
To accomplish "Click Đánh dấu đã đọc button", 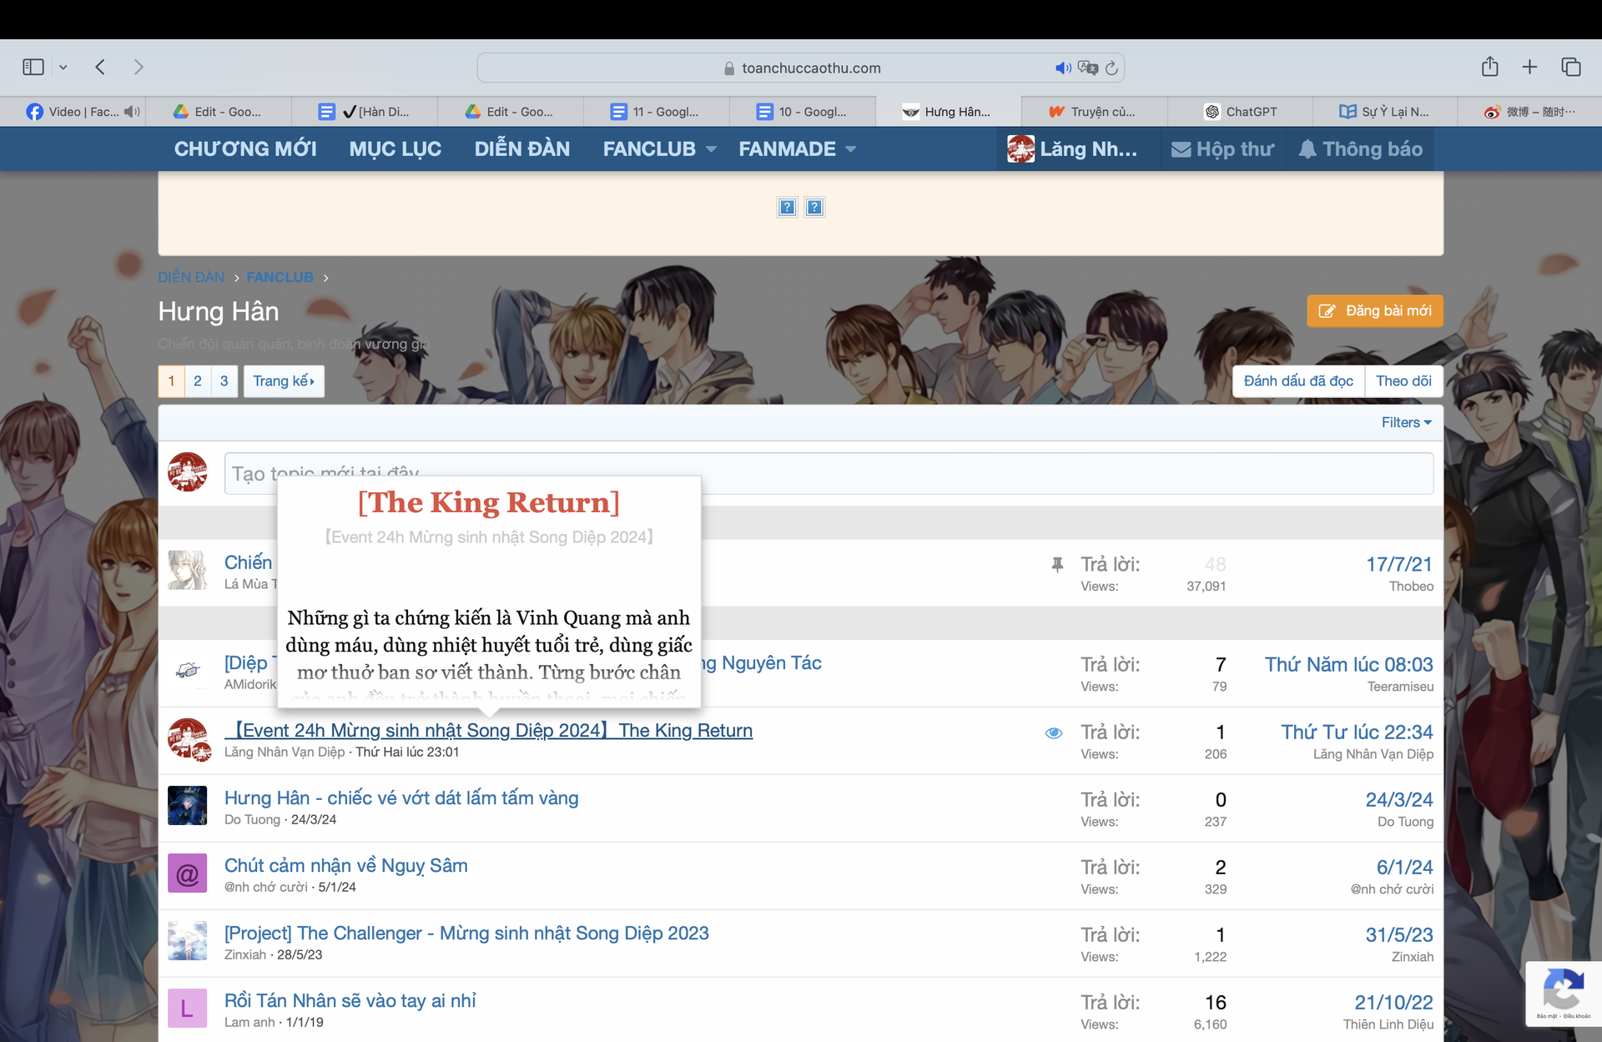I will pyautogui.click(x=1298, y=381).
